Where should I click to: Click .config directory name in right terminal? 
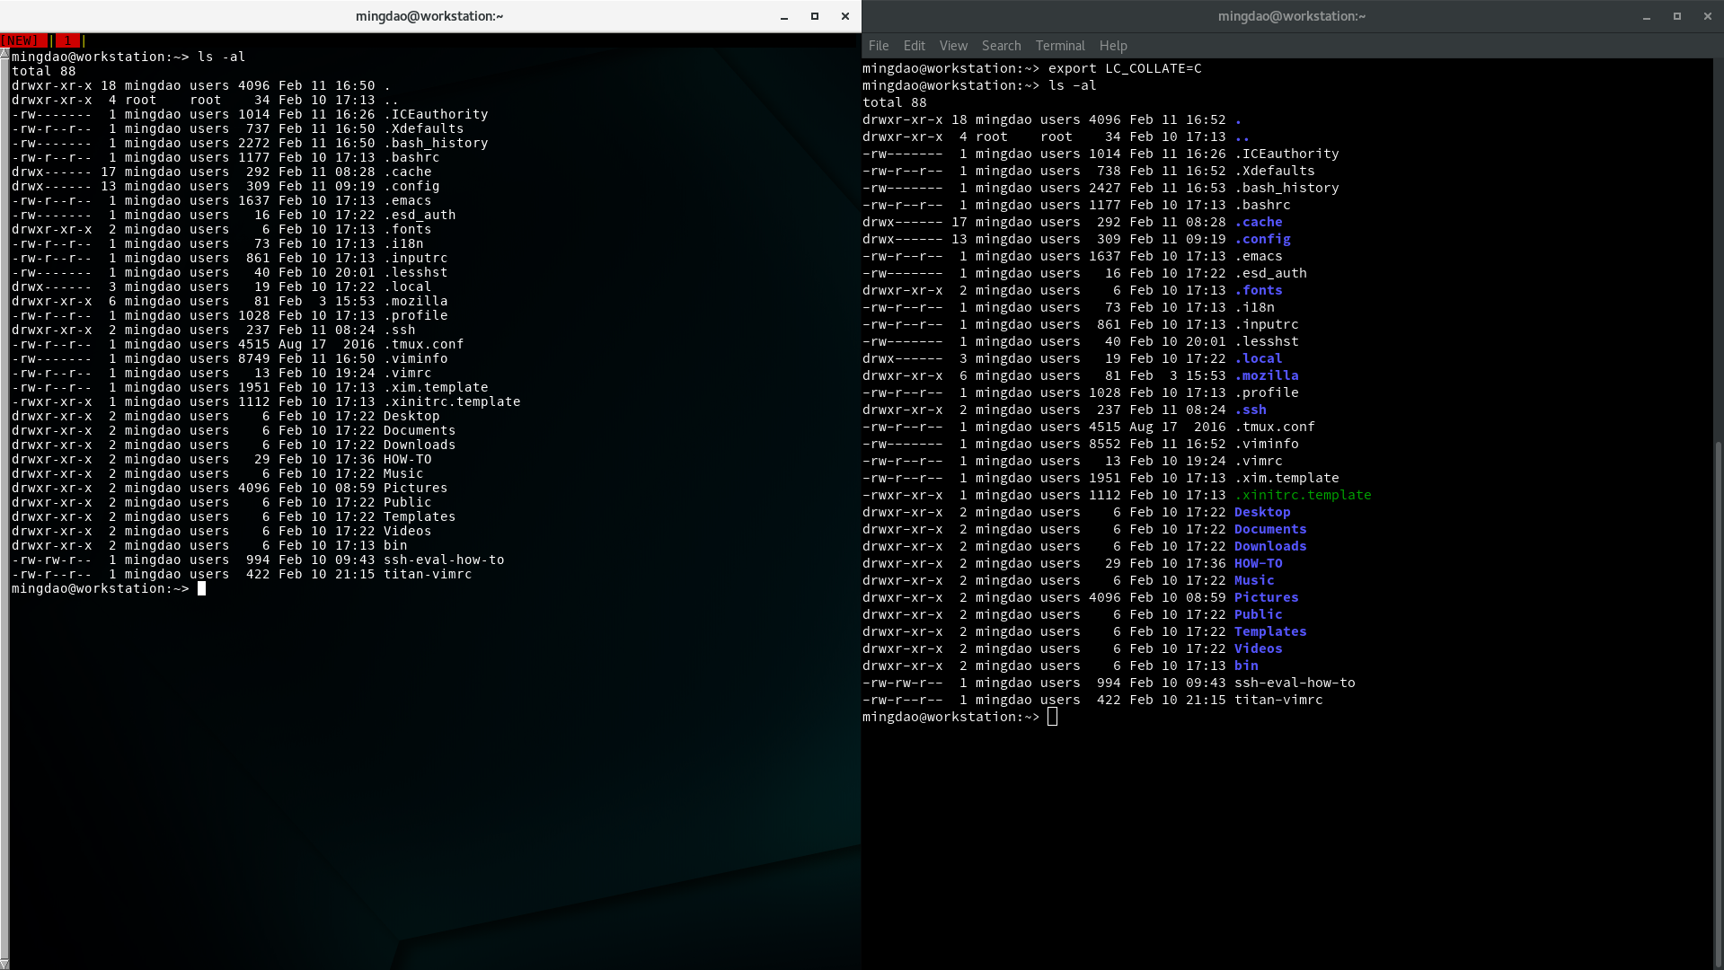pos(1262,239)
